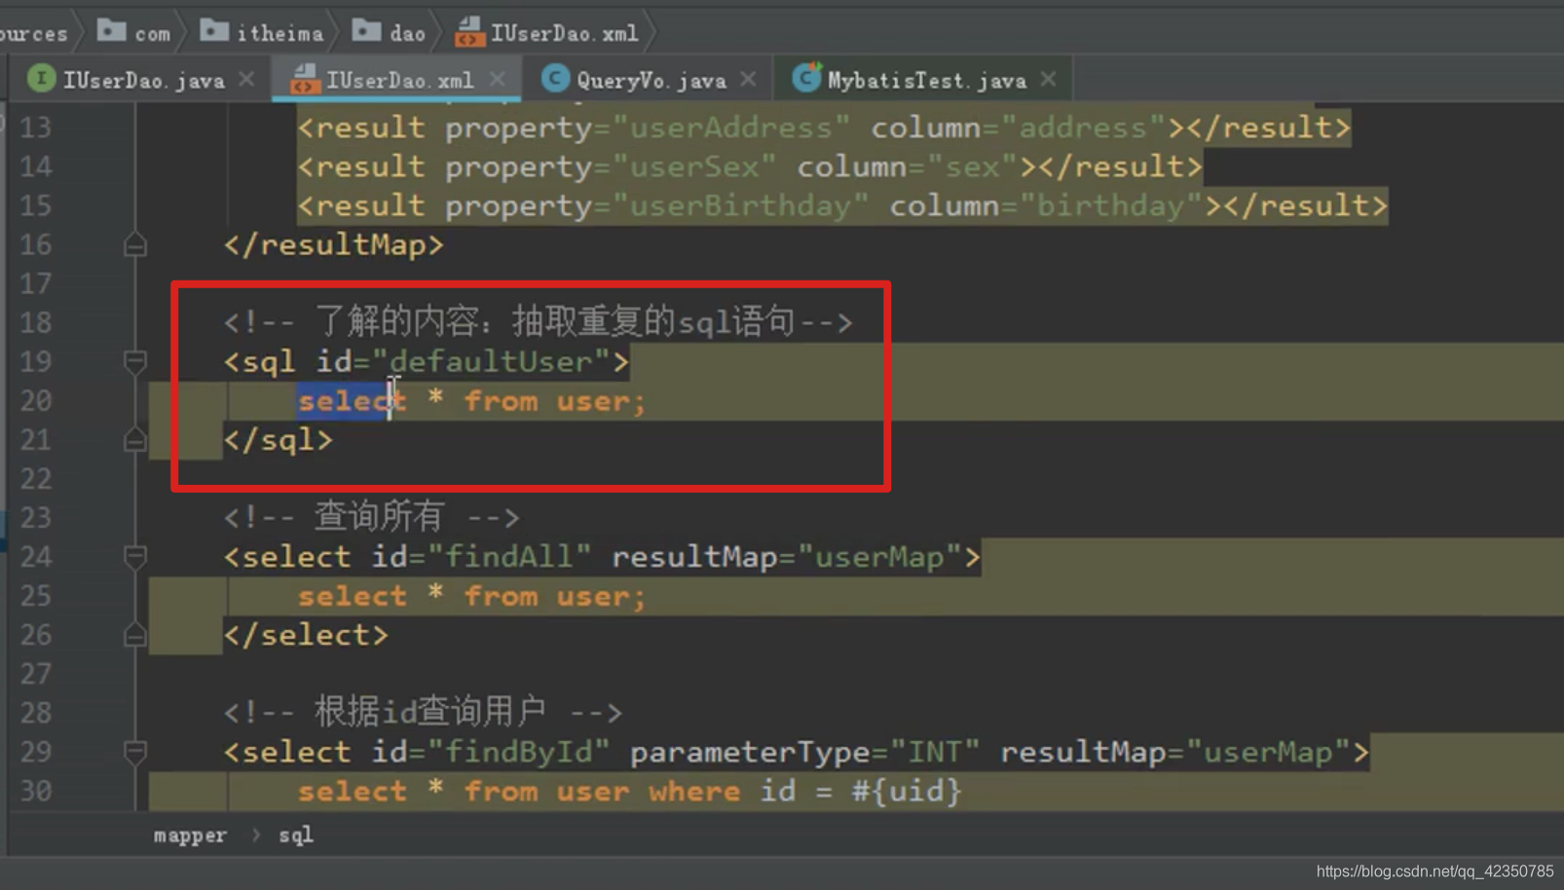Viewport: 1564px width, 890px height.
Task: Switch to the IUserDao.xml tab
Action: pyautogui.click(x=399, y=80)
